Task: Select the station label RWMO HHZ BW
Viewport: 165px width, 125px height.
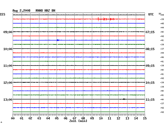Action: pyautogui.click(x=45, y=11)
